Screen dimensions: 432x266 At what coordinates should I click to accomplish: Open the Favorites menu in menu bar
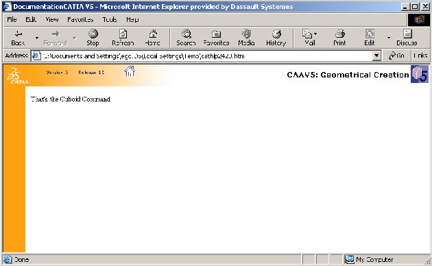coord(80,20)
